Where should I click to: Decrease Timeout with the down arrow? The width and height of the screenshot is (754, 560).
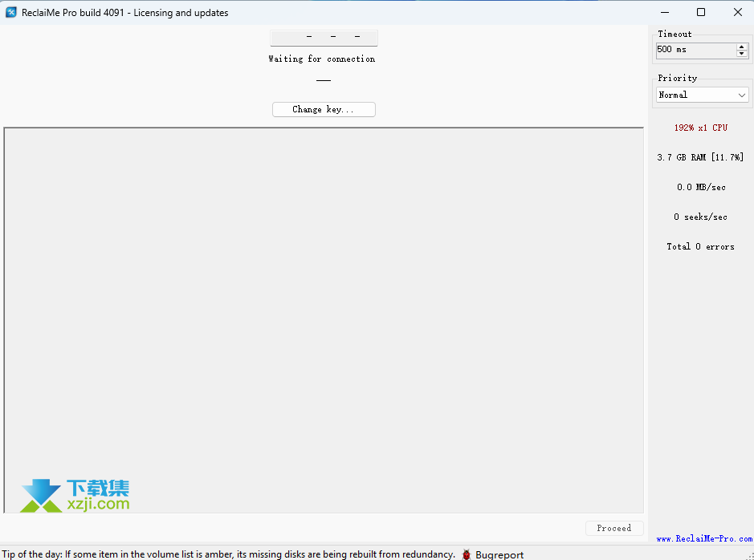(742, 54)
